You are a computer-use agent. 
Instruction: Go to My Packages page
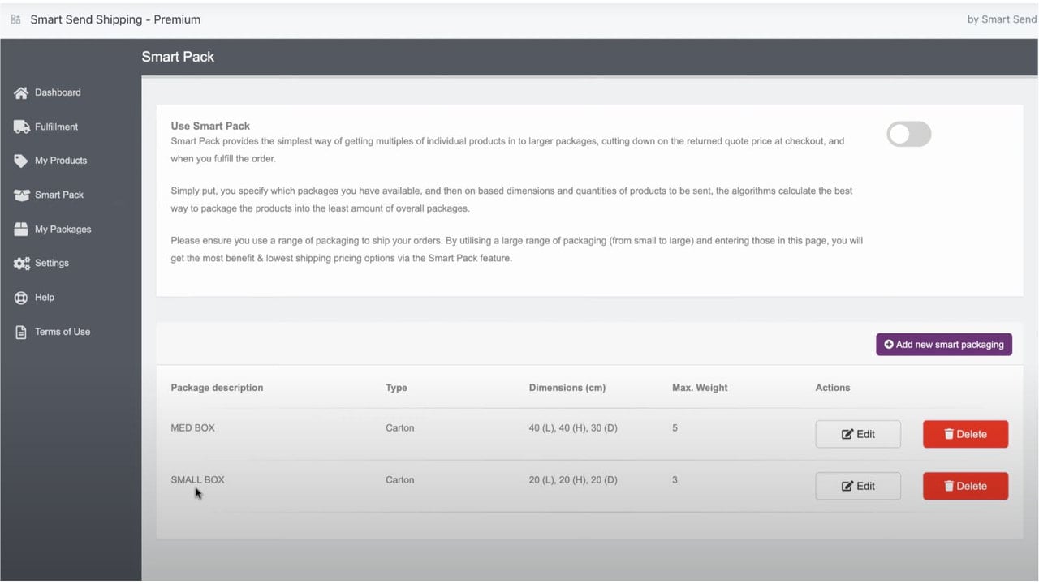pos(63,230)
